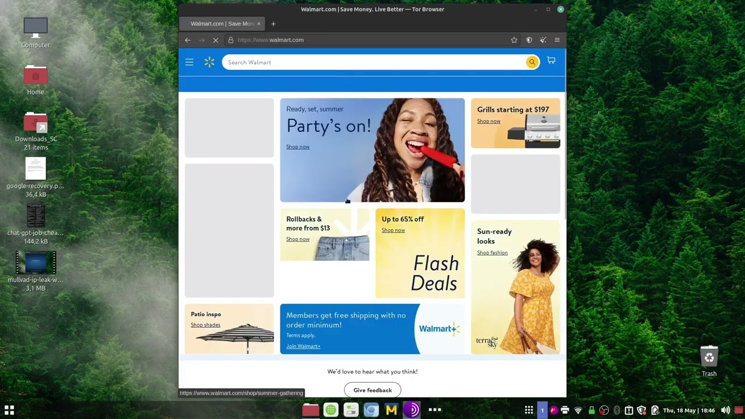The width and height of the screenshot is (745, 419).
Task: Click Shop now under Rollbacks & more
Action: click(x=298, y=239)
